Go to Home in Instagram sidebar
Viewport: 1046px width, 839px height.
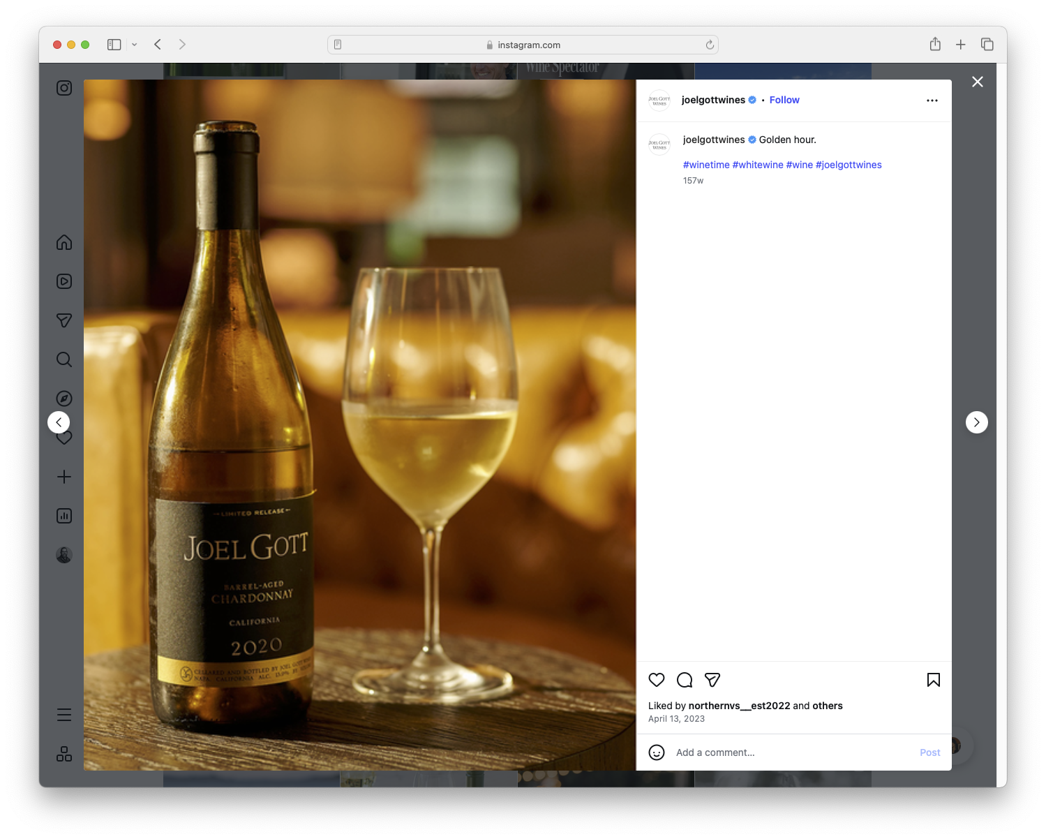coord(64,242)
